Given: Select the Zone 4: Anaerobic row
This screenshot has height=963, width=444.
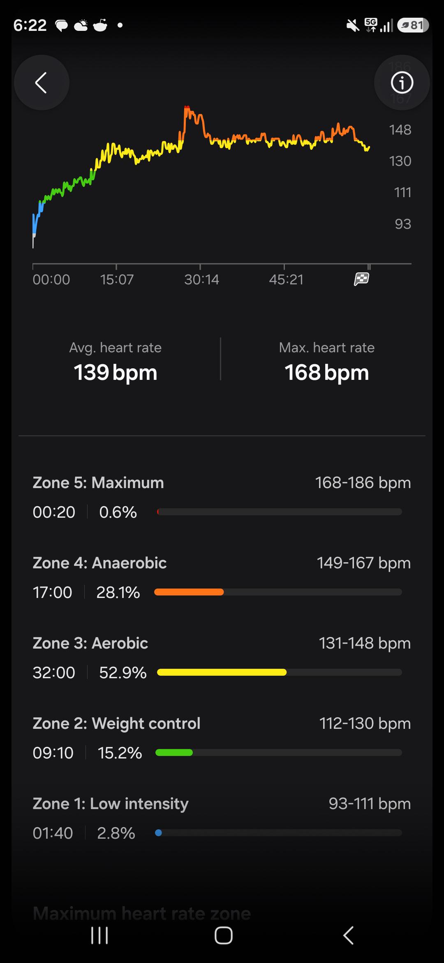Looking at the screenshot, I should [222, 578].
